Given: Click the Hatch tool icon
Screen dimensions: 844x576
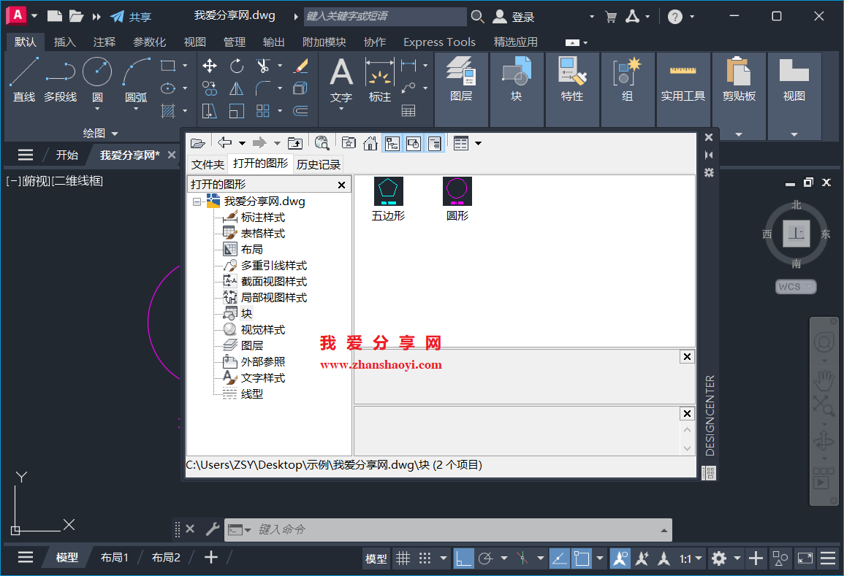Looking at the screenshot, I should pyautogui.click(x=168, y=111).
